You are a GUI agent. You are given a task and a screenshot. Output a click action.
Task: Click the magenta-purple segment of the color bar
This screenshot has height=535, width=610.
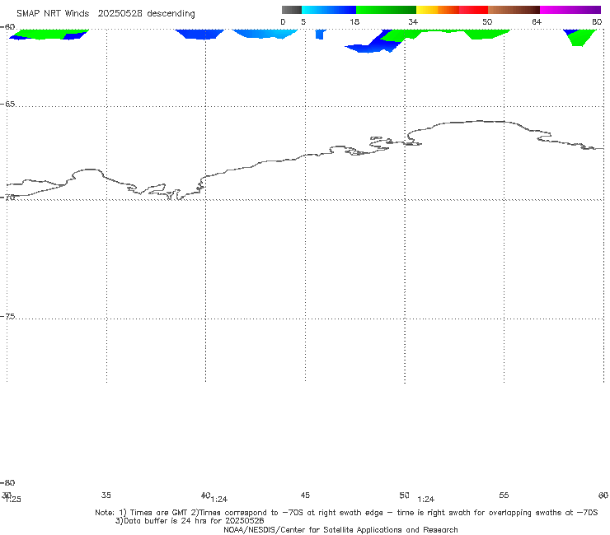click(x=570, y=10)
